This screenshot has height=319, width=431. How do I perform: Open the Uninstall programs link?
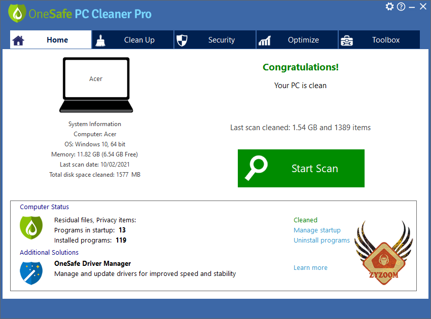(321, 240)
